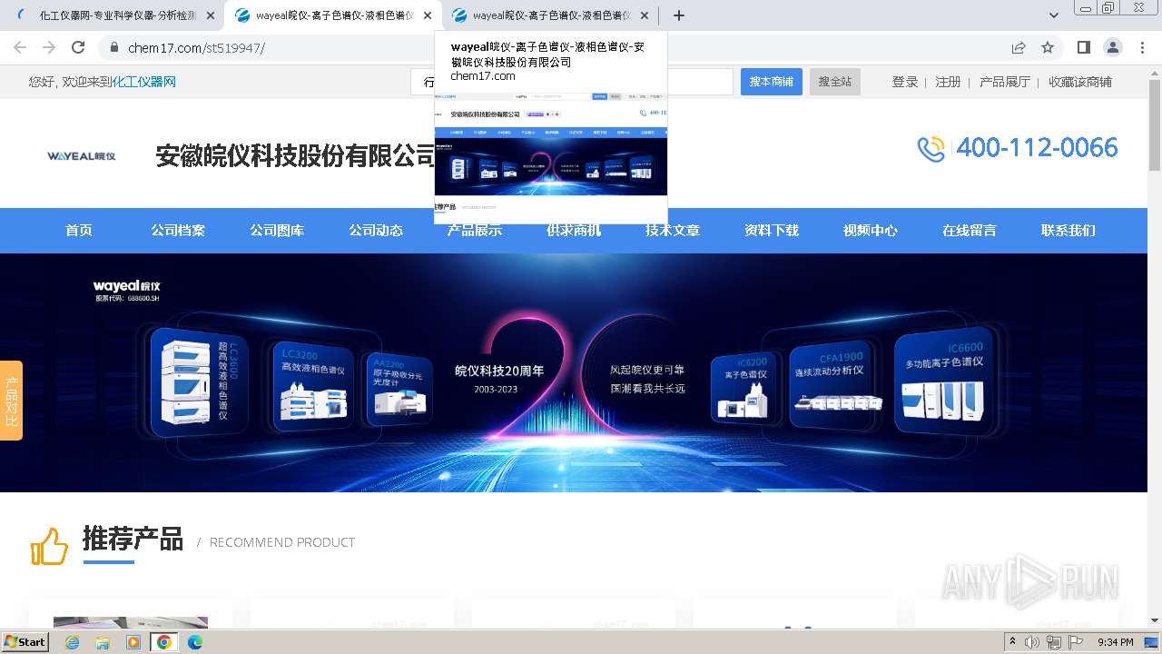The width and height of the screenshot is (1162, 654).
Task: Open 登录 login link
Action: (x=905, y=82)
